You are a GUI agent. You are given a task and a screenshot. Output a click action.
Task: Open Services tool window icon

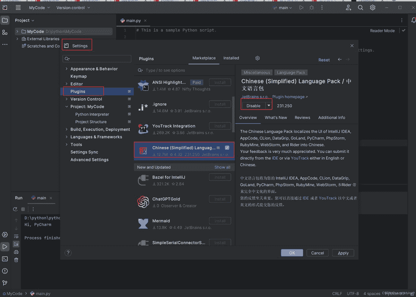pos(5,235)
